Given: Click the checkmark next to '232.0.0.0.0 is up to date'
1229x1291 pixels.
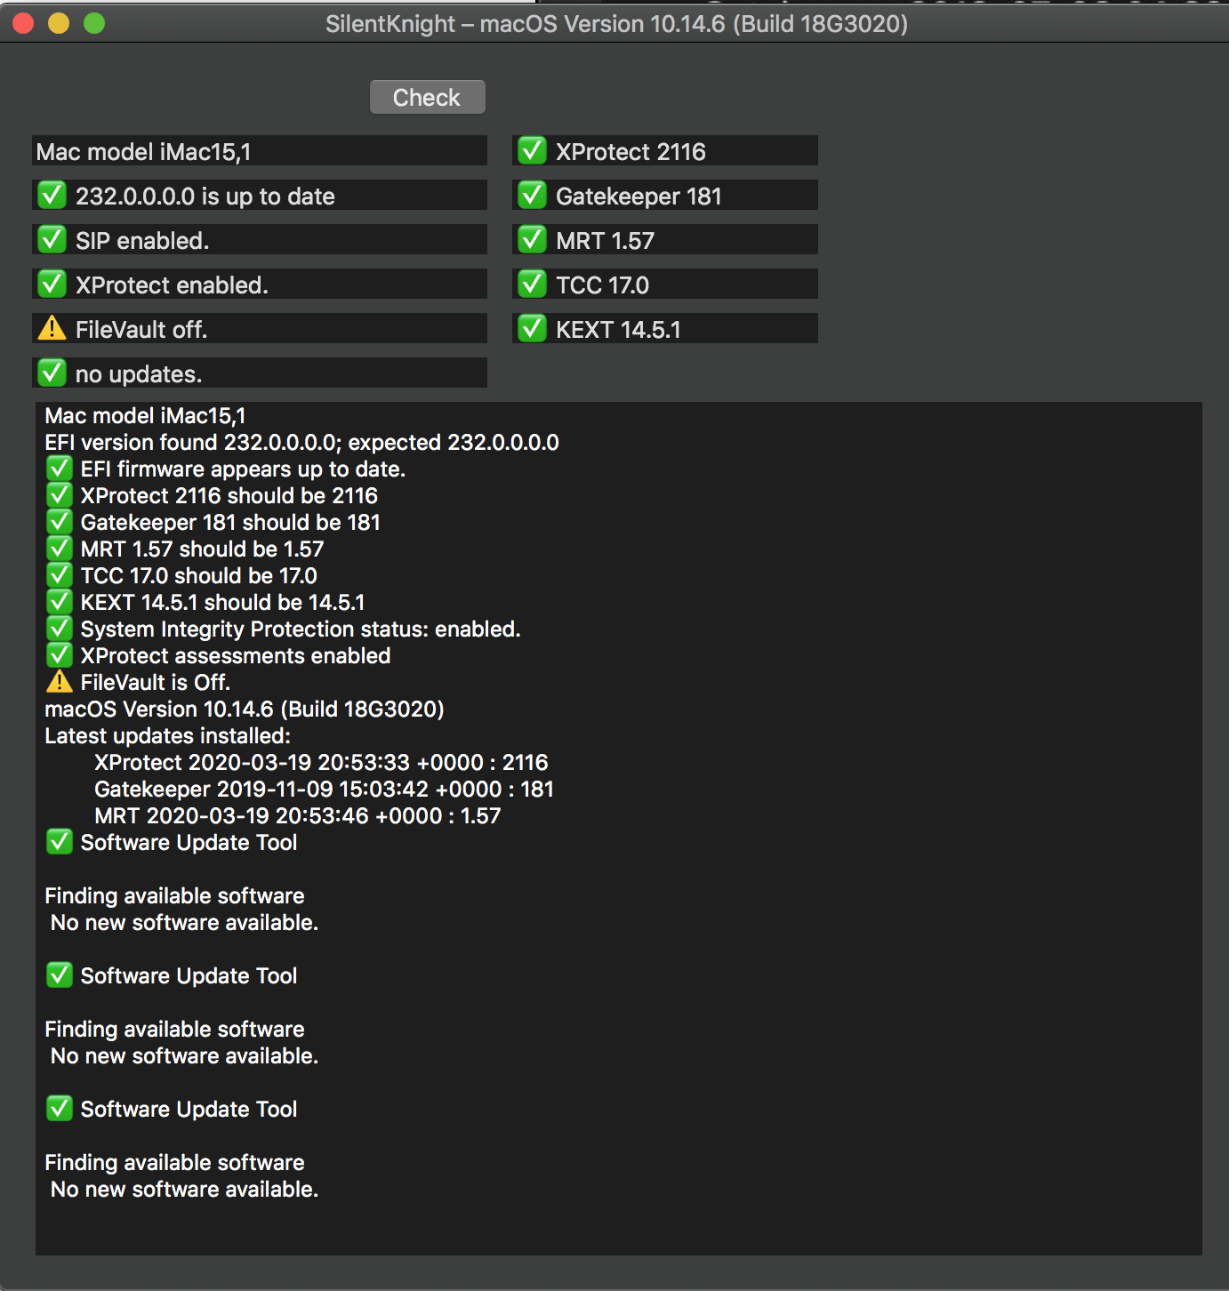Looking at the screenshot, I should 52,195.
